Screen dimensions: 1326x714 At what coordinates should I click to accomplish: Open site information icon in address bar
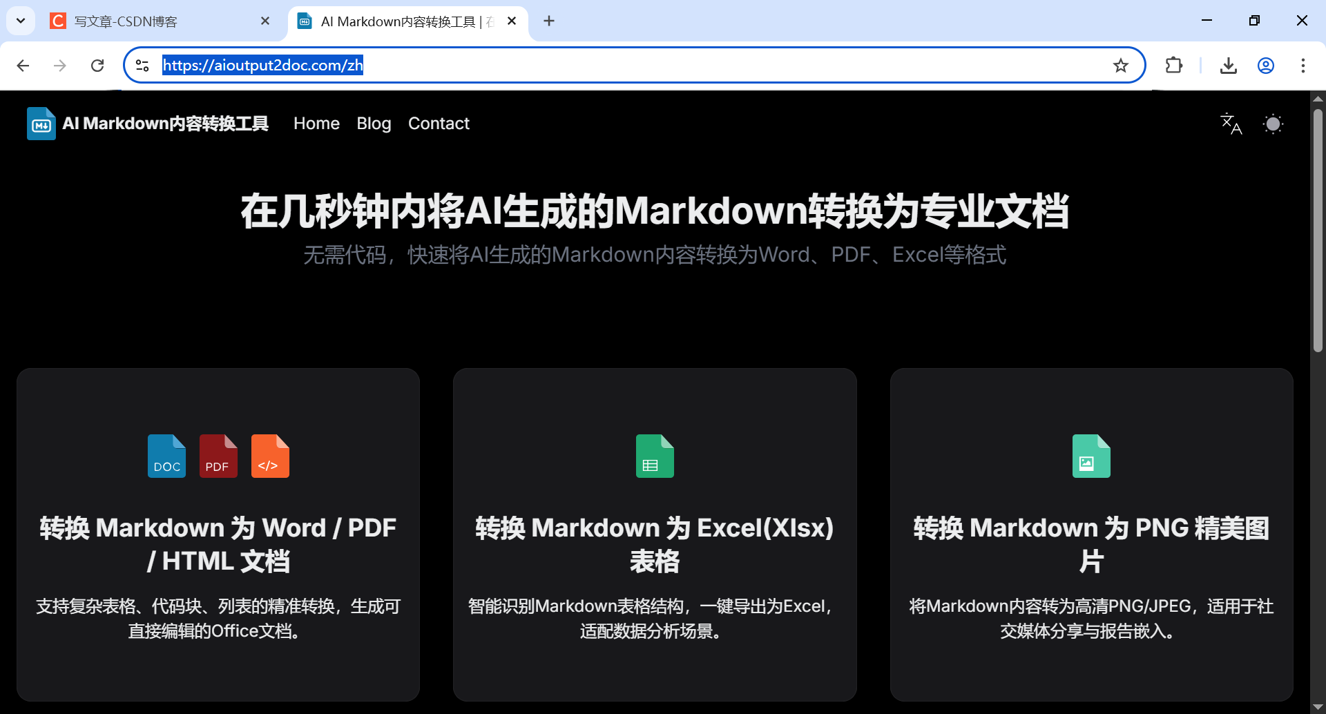pyautogui.click(x=142, y=66)
